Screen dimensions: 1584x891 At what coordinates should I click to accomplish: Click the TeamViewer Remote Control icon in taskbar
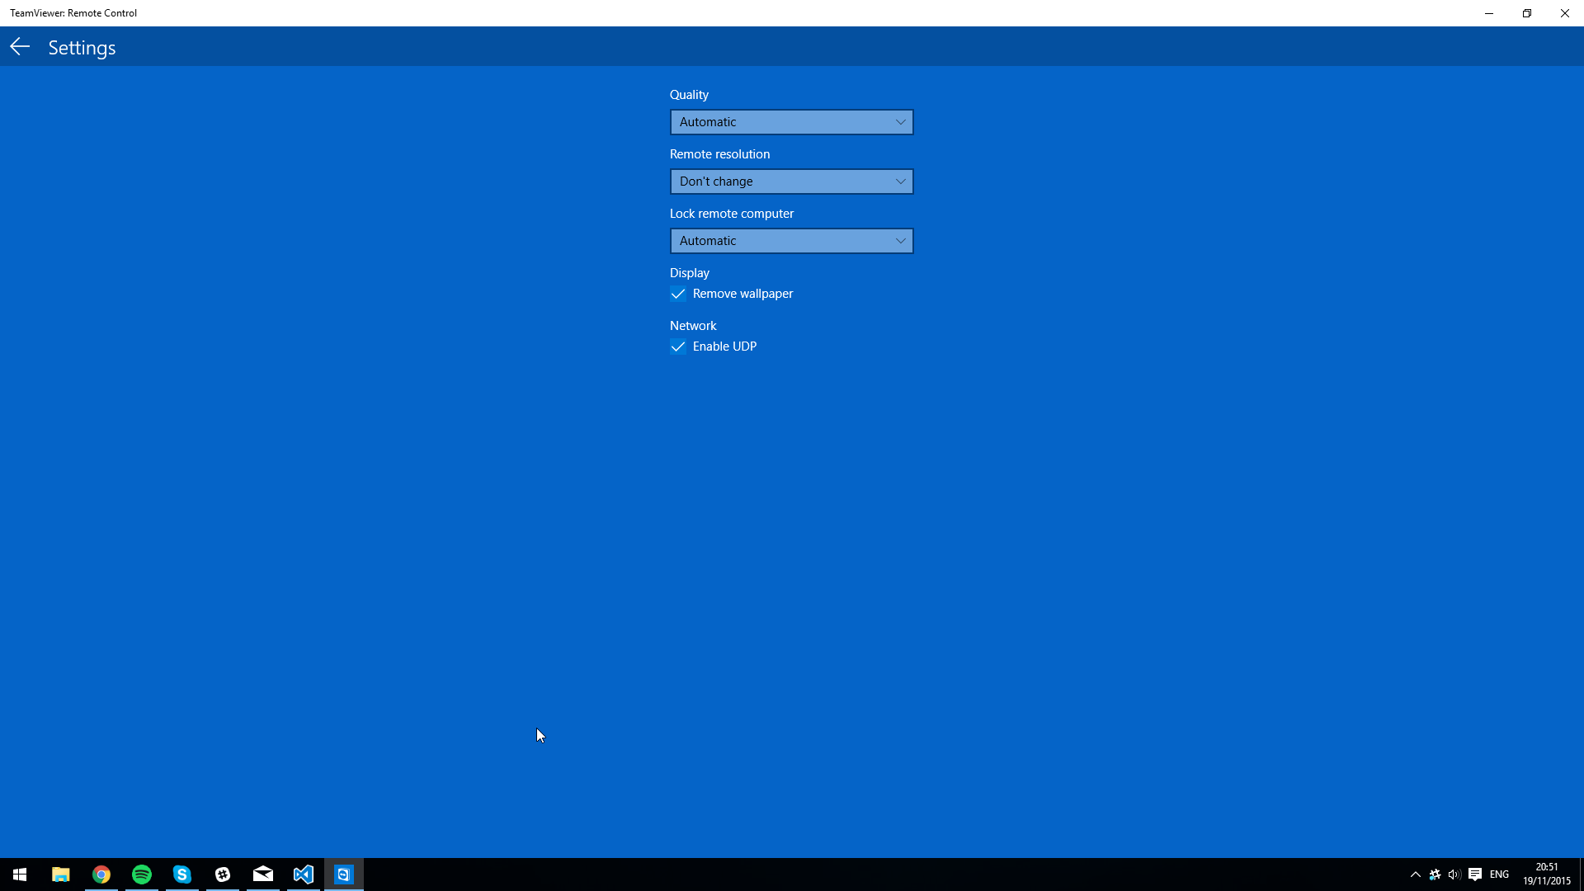[344, 874]
